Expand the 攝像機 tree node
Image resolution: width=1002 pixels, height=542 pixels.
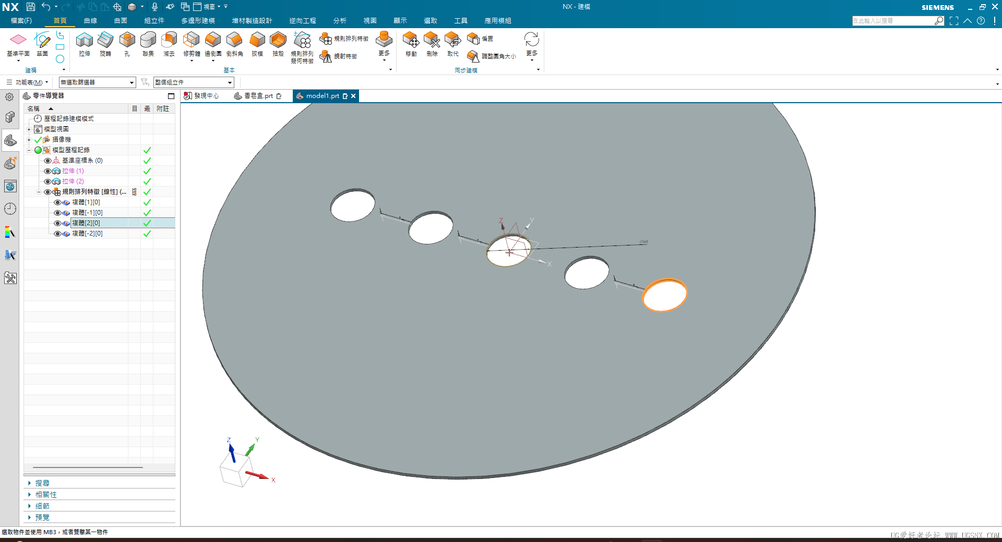[x=29, y=140]
